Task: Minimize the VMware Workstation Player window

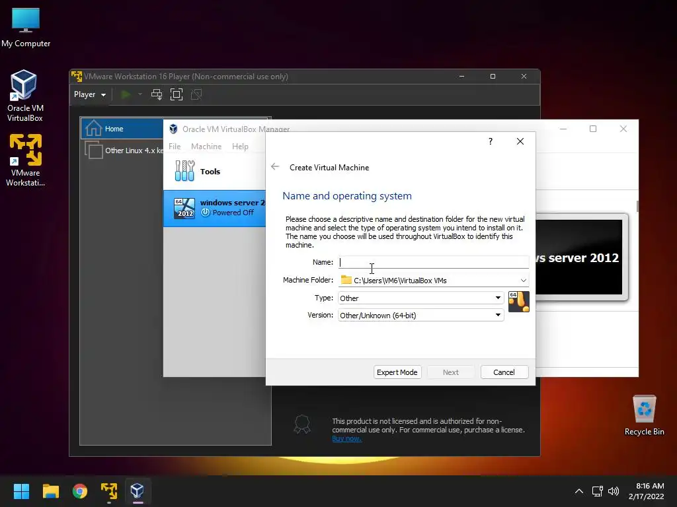Action: coord(462,77)
